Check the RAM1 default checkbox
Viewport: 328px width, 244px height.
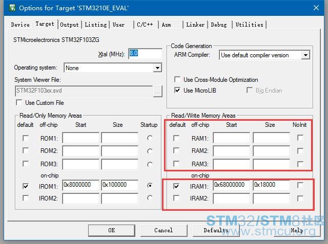pyautogui.click(x=176, y=138)
